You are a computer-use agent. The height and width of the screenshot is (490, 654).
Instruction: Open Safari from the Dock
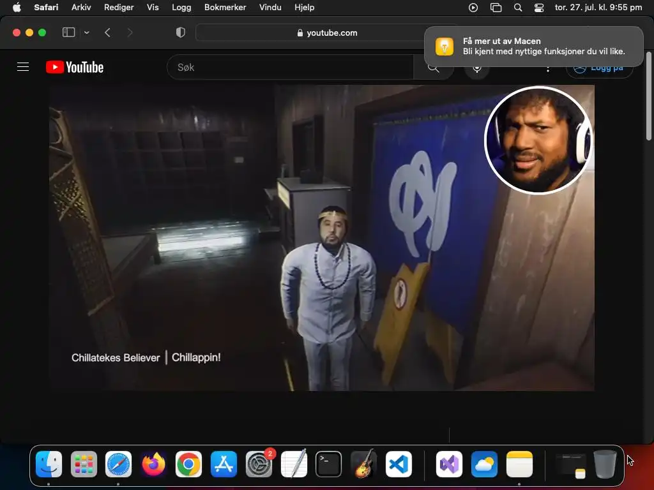pyautogui.click(x=118, y=464)
